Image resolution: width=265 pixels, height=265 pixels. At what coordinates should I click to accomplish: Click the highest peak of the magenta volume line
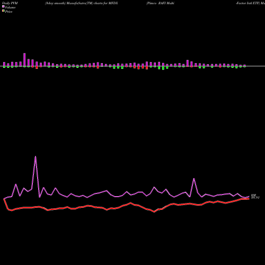click(x=36, y=156)
